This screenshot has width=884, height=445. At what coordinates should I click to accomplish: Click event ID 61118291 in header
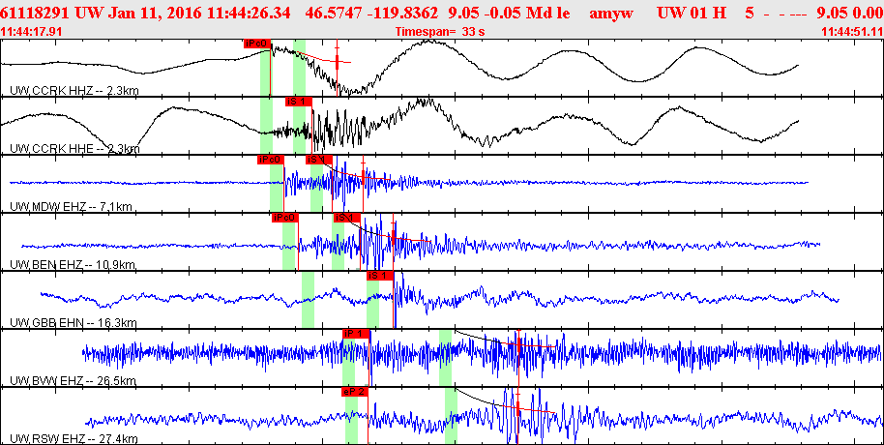36,13
